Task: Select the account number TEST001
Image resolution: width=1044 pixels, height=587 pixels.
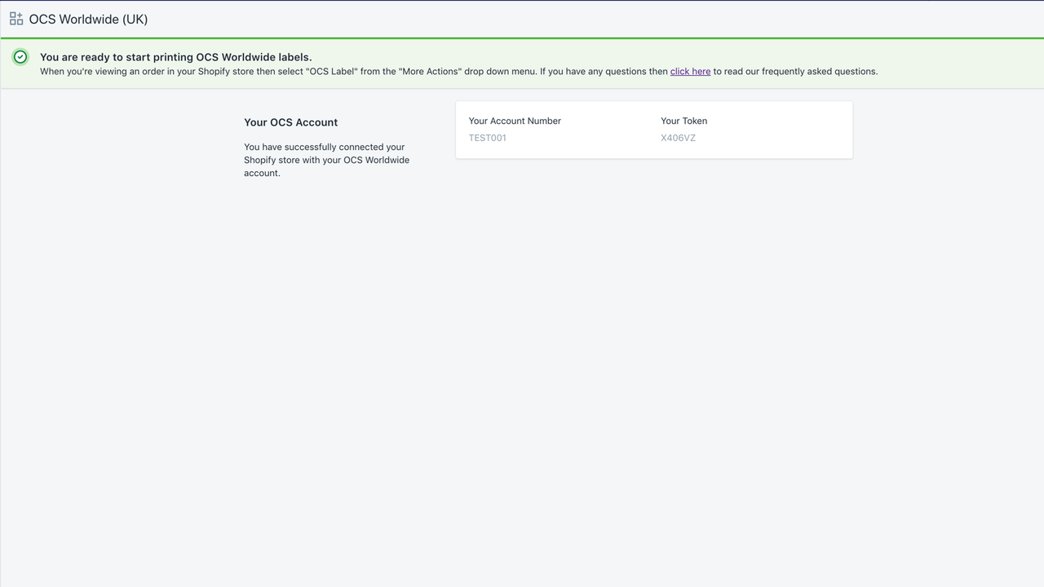Action: (487, 138)
